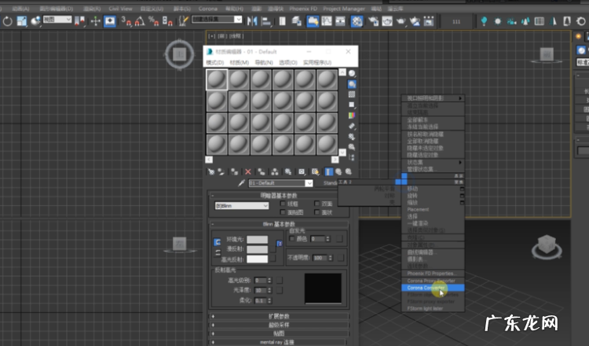Click the go to parent icon
This screenshot has height=346, width=589.
(x=338, y=172)
